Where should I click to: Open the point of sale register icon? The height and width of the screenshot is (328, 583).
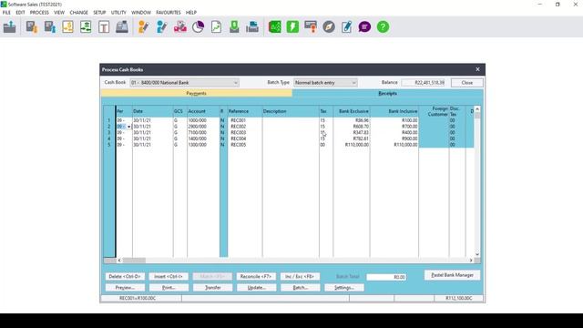(x=122, y=26)
